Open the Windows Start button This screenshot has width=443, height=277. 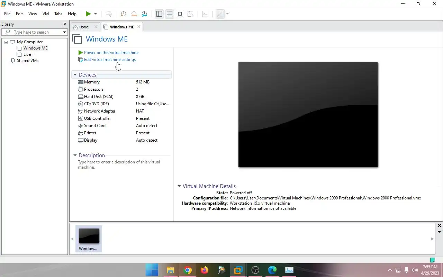click(x=152, y=270)
